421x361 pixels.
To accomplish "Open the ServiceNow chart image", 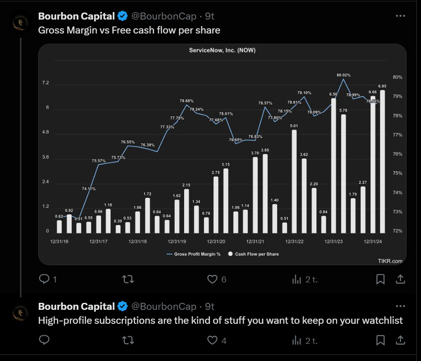I will 222,154.
